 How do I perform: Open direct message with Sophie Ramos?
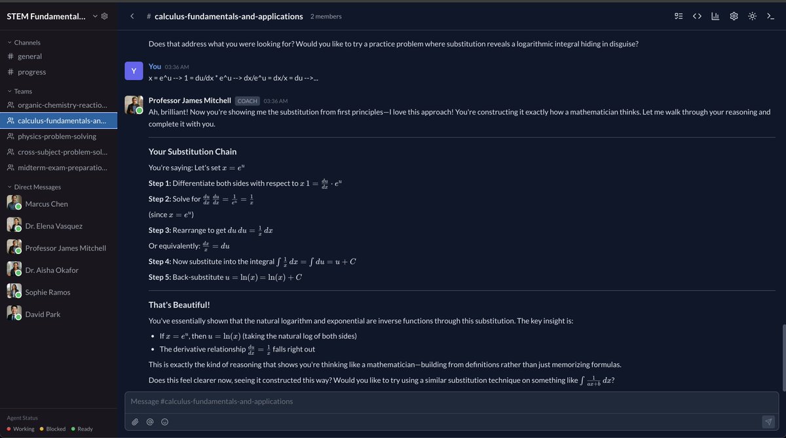(x=59, y=292)
